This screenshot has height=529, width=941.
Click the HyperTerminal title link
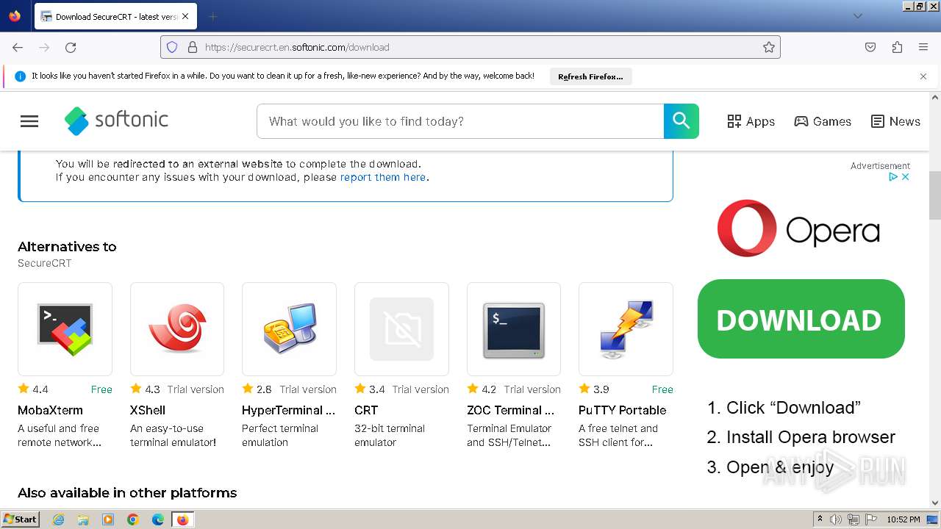[288, 410]
